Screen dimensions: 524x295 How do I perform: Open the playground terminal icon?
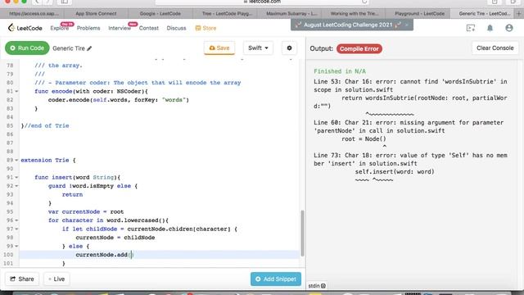(471, 28)
